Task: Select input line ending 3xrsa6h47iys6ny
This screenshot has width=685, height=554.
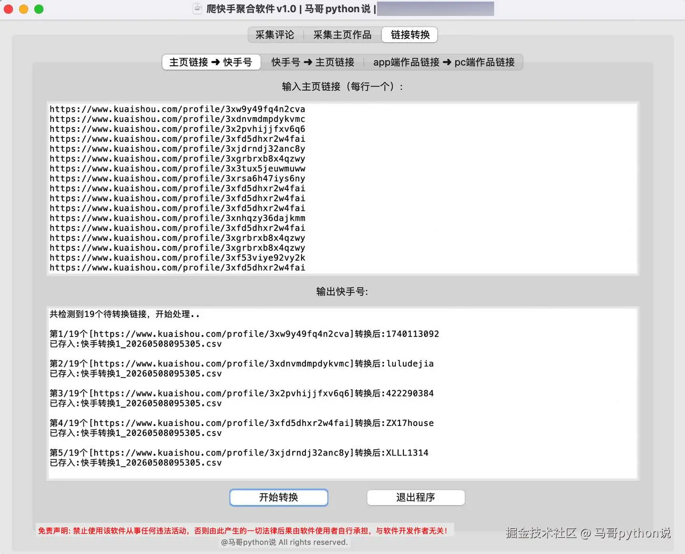Action: [x=177, y=178]
